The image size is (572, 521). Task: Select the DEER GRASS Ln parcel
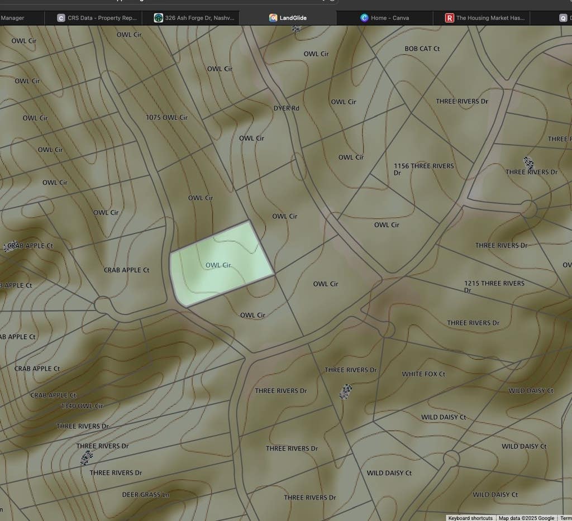(x=146, y=495)
